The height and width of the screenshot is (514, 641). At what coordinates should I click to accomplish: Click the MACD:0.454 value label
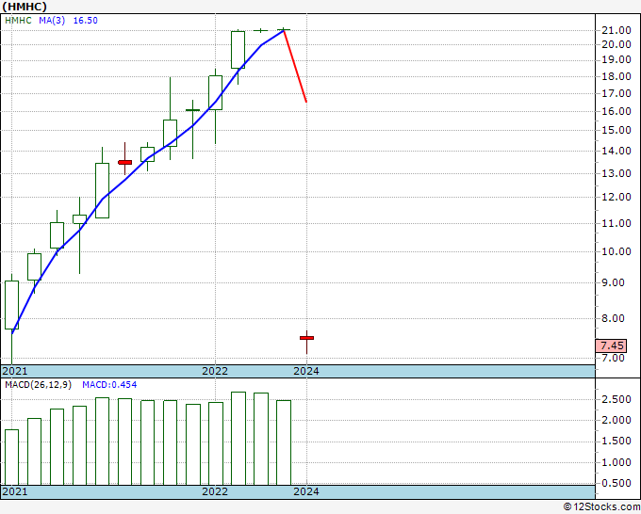click(x=109, y=385)
